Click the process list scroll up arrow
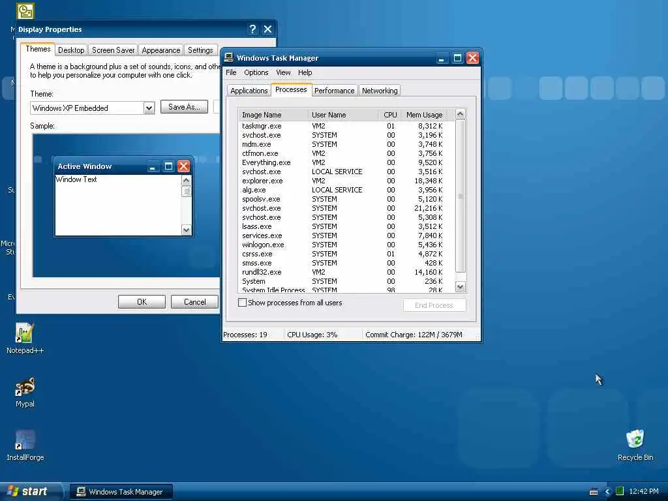This screenshot has width=668, height=501. [460, 114]
